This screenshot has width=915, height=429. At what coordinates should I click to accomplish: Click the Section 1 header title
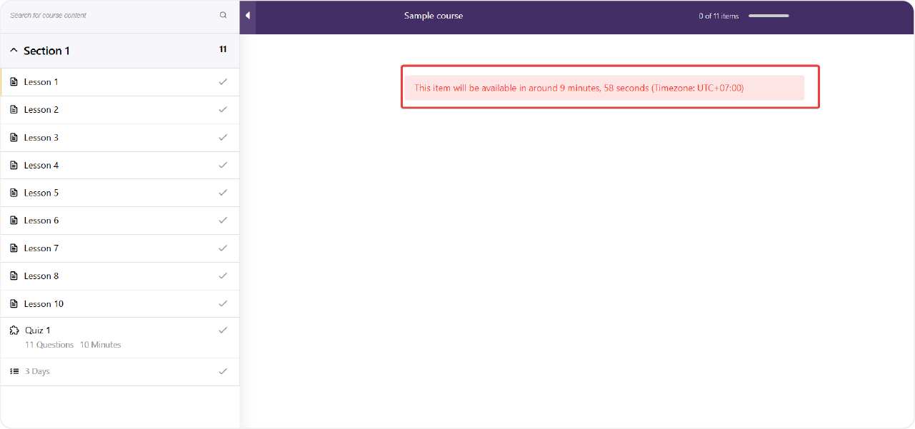coord(46,51)
